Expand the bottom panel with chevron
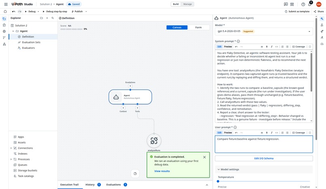This screenshot has width=326, height=189. point(207,185)
